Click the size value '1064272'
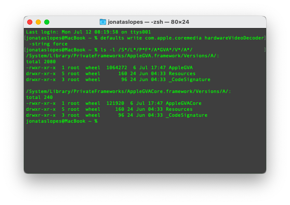The height and width of the screenshot is (205, 290). point(117,67)
